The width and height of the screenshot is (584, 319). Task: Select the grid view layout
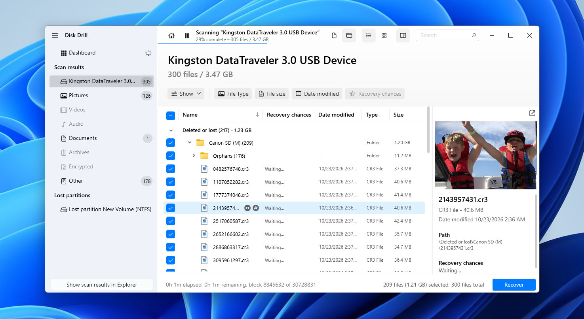384,36
